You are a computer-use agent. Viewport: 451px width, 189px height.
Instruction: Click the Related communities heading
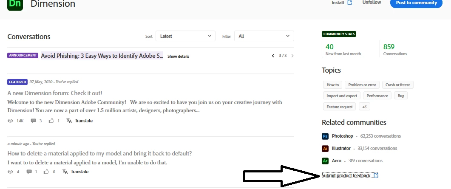(354, 122)
